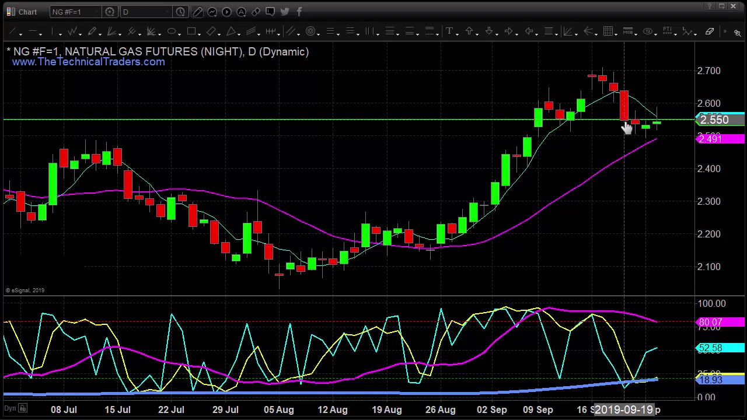Click the magnifier zoom icon at toolbar end
Viewport: 747px width, 420px height.
tap(738, 33)
